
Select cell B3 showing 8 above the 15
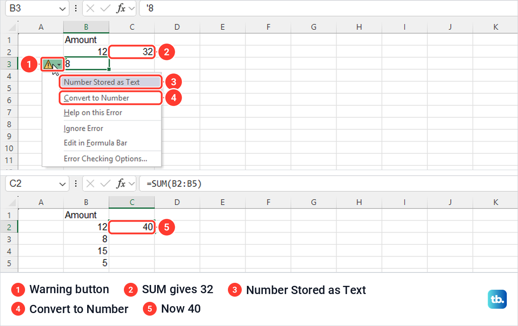click(x=86, y=239)
